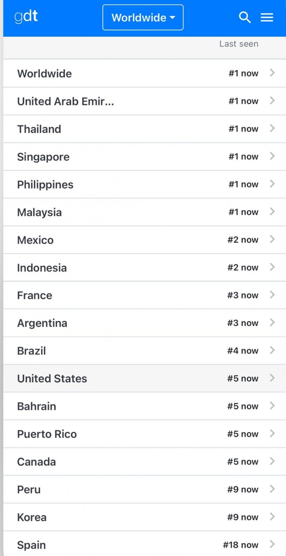This screenshot has height=556, width=286.
Task: Click the arrow icon on Mexico row
Action: pos(272,239)
